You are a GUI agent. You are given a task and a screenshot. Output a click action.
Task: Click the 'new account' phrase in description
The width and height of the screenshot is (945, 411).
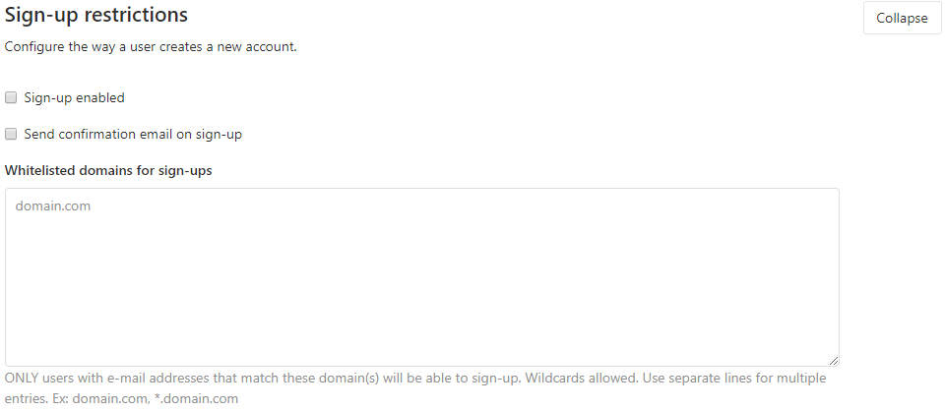point(257,46)
